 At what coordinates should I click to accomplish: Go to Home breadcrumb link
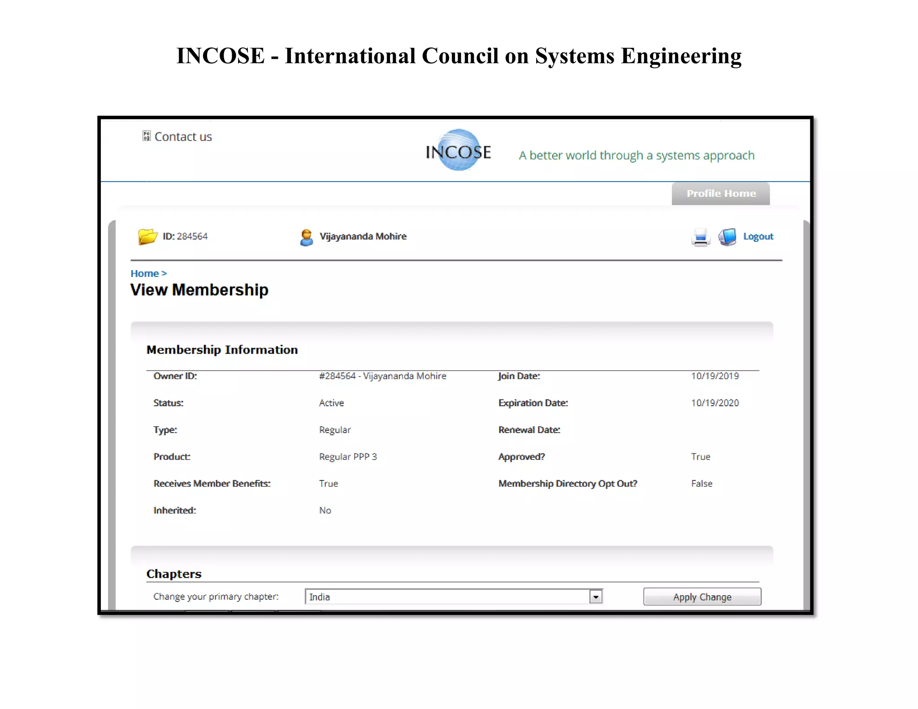coord(145,273)
